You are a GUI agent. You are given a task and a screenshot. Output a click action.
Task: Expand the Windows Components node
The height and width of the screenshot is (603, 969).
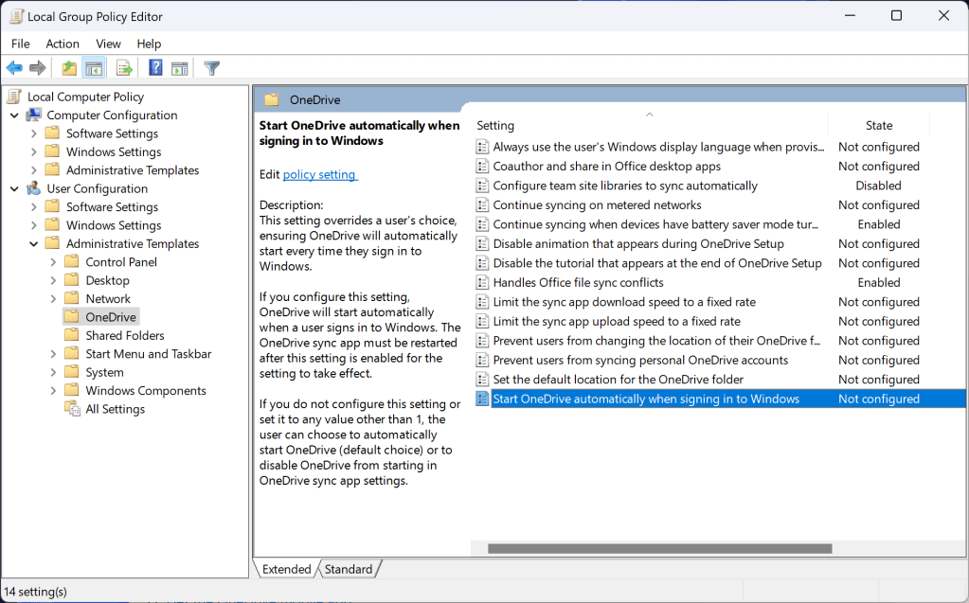pos(55,390)
